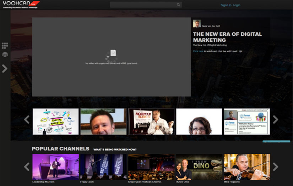The height and width of the screenshot is (186, 293).
Task: Expand the left sidebar with chevron
Action: pyautogui.click(x=5, y=69)
